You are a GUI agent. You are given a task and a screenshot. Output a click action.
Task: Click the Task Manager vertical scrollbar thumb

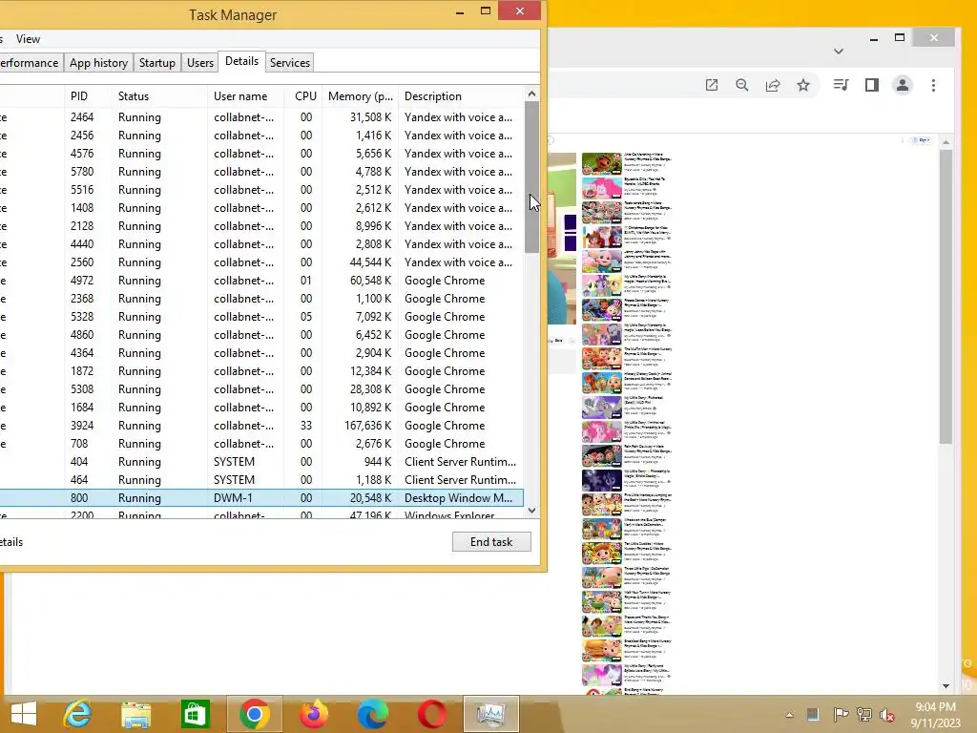pyautogui.click(x=531, y=177)
